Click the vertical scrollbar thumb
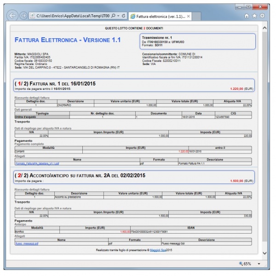276x276 pixels. [264, 137]
